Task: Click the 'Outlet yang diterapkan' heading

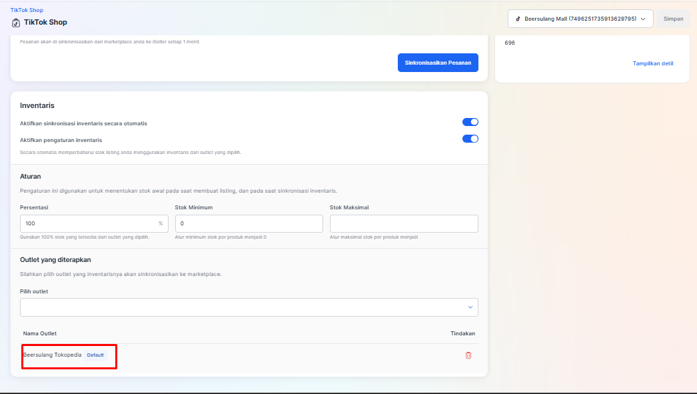Action: [x=55, y=260]
